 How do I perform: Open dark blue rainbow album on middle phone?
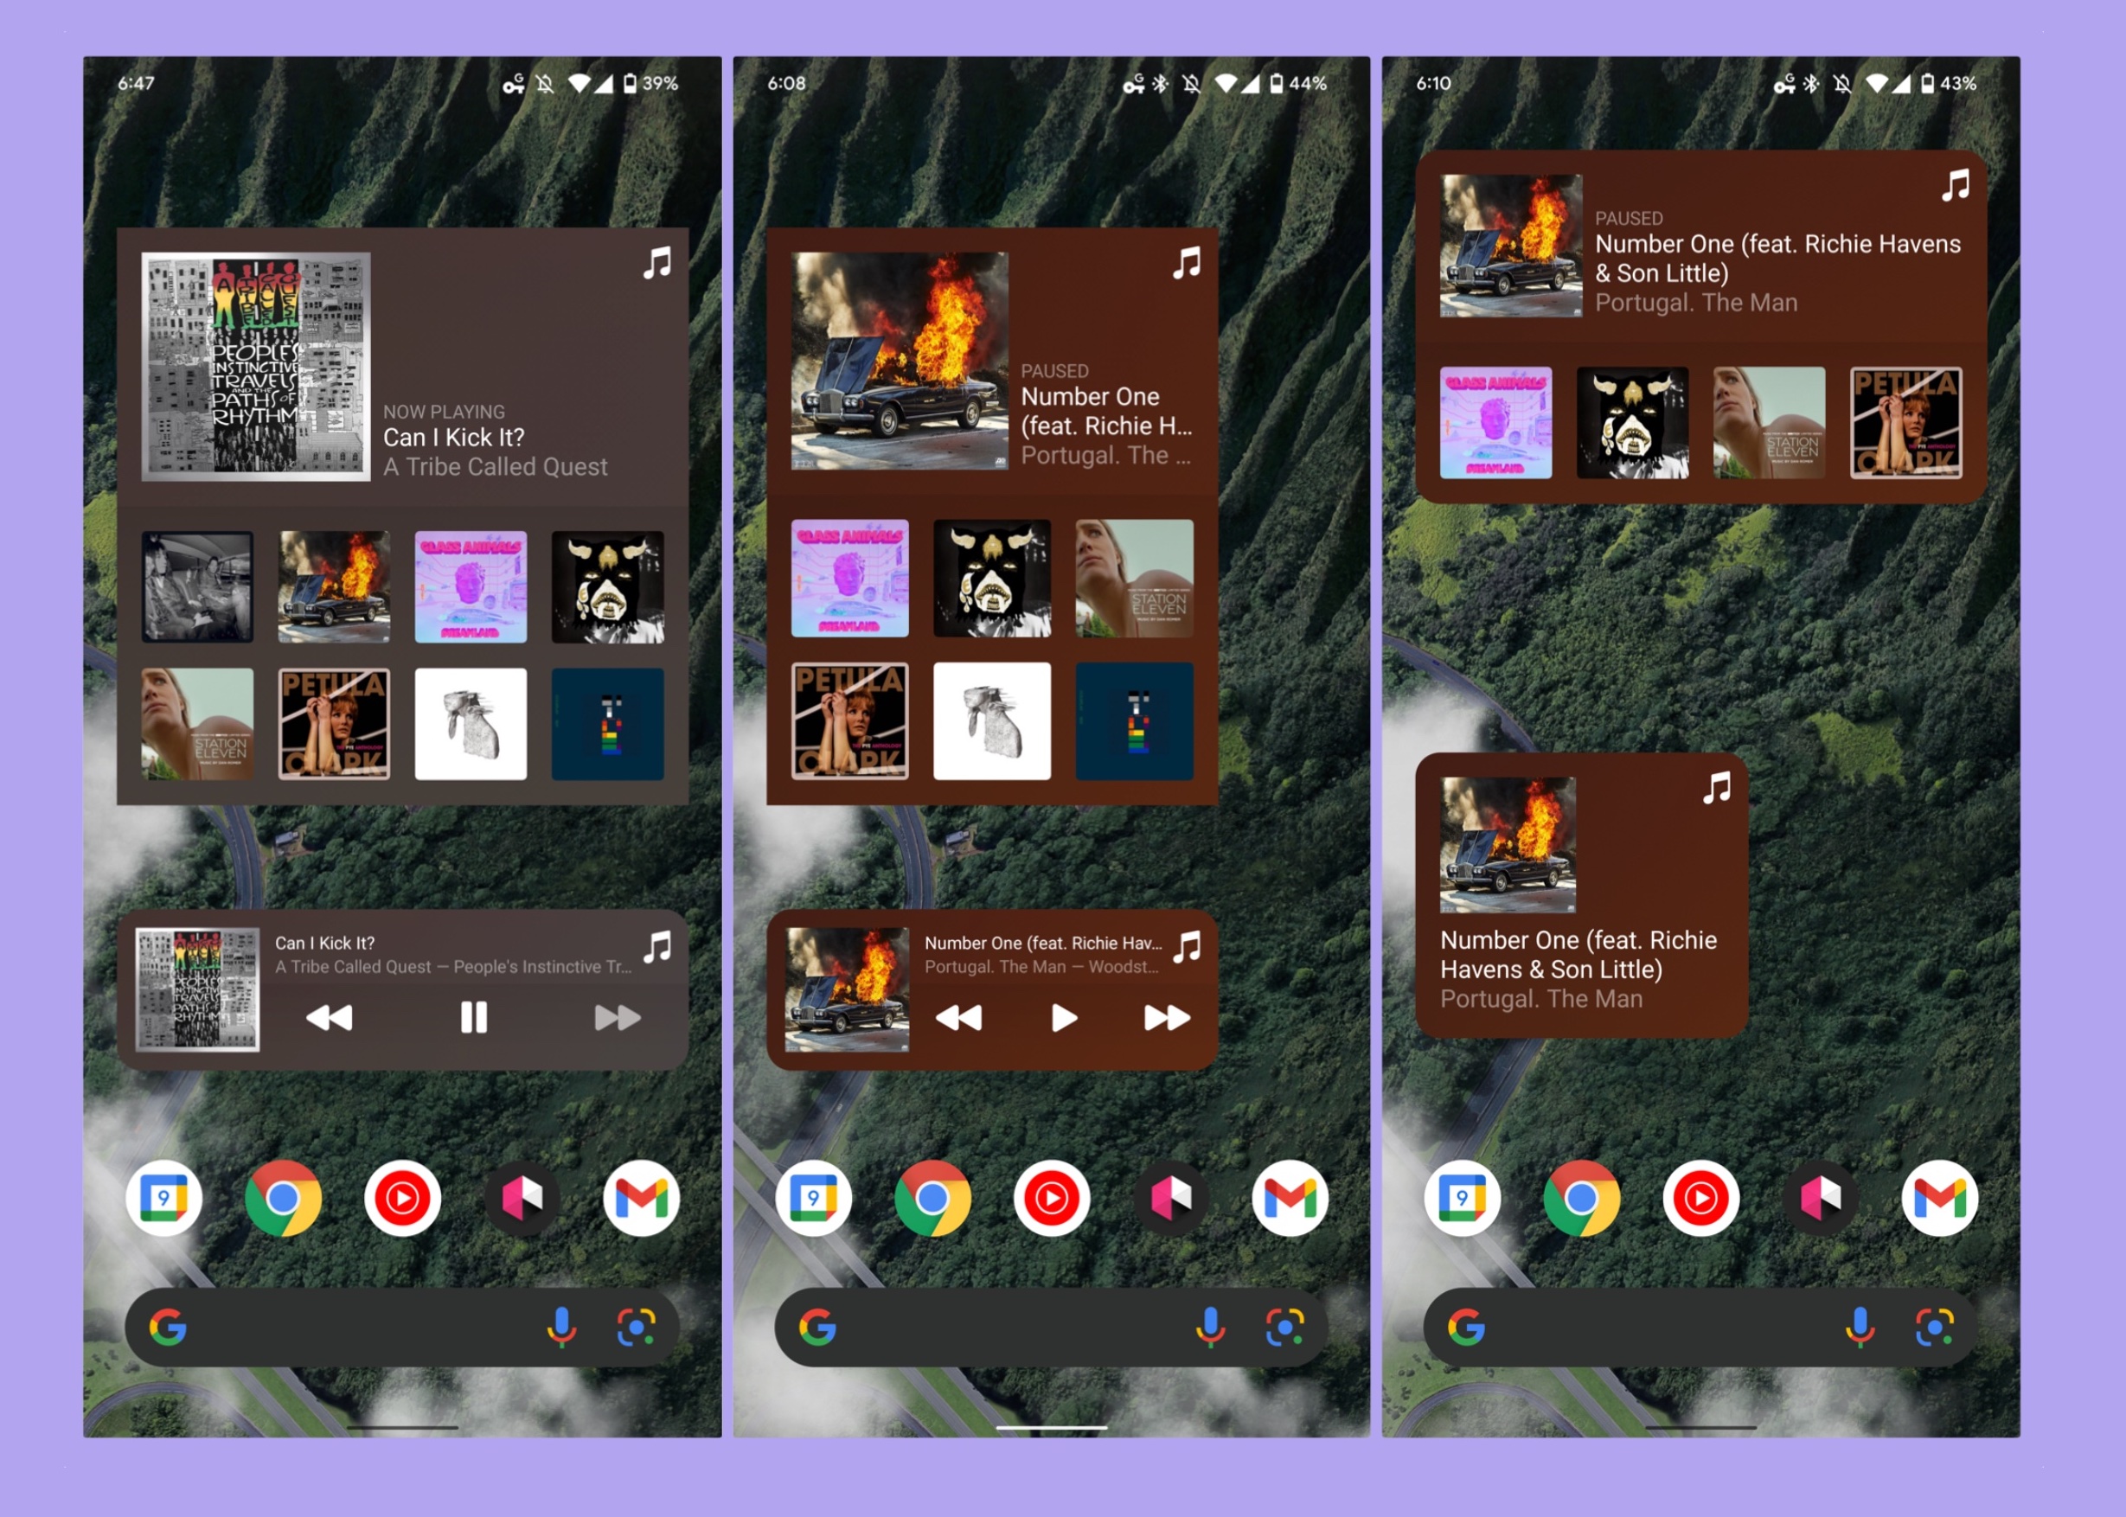[1134, 720]
